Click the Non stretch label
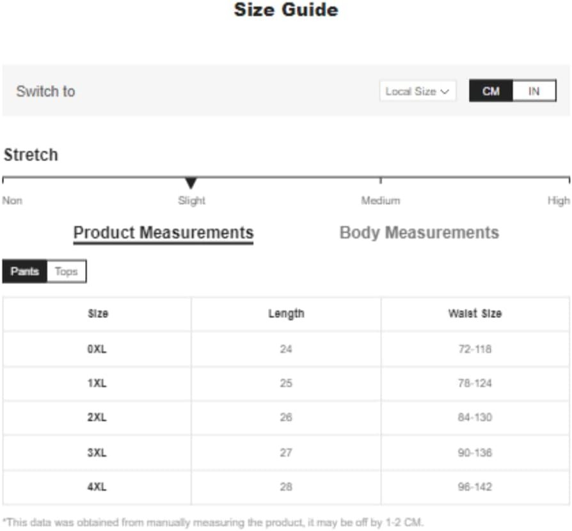 tap(12, 201)
